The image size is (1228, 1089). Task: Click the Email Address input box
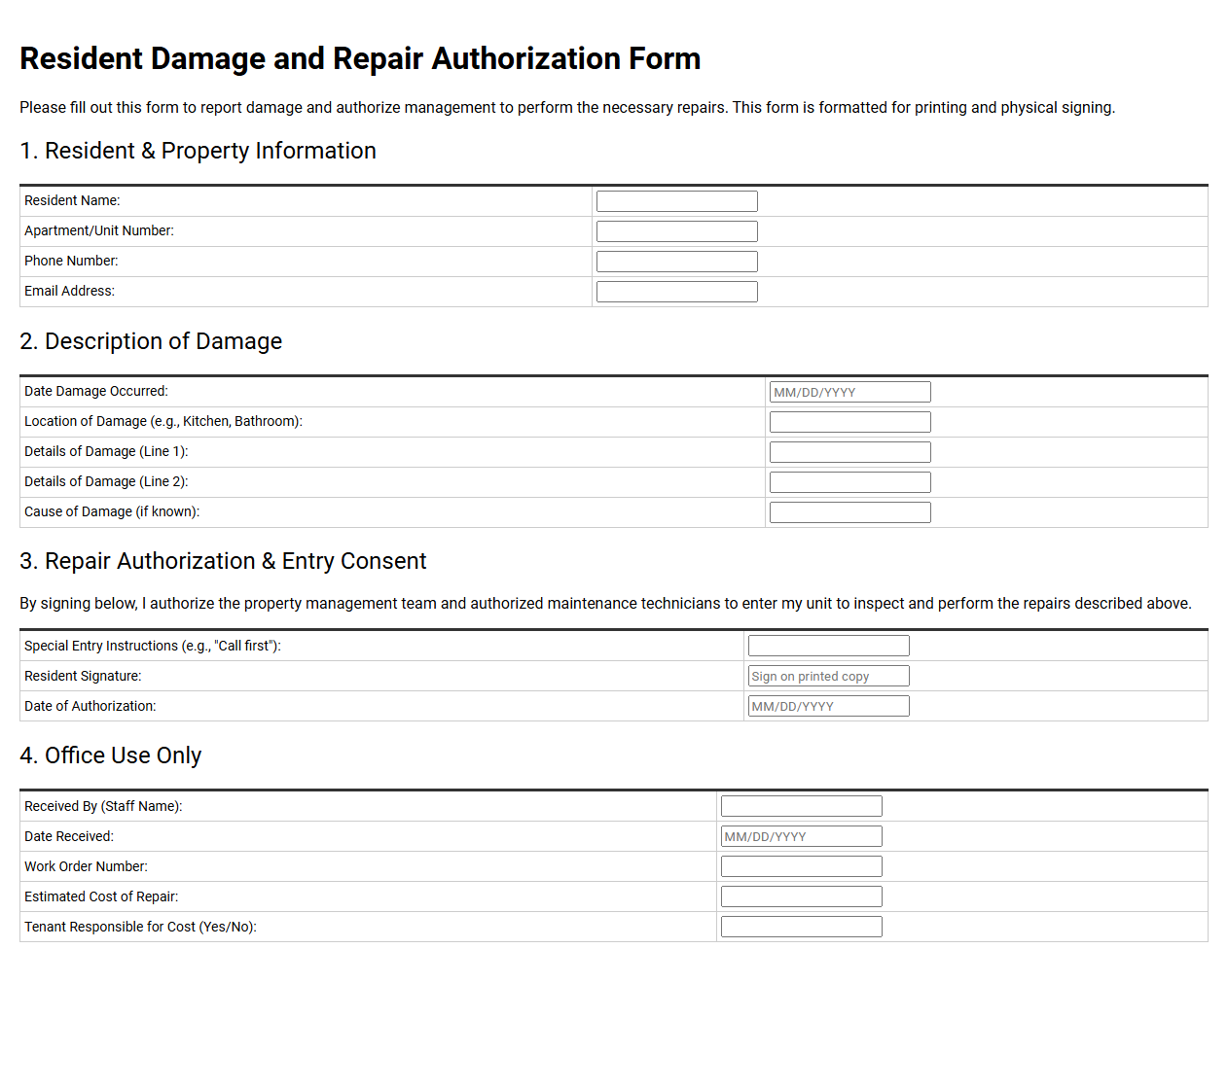676,292
